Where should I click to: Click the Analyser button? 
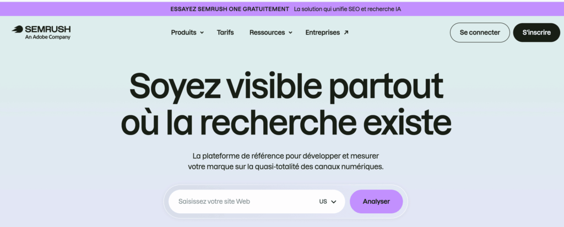pyautogui.click(x=376, y=202)
